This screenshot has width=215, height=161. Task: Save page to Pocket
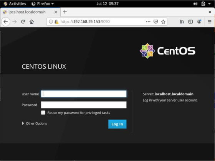pyautogui.click(x=155, y=21)
